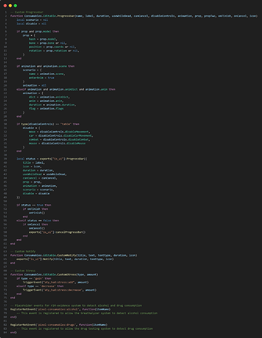Image resolution: width=262 pixels, height=338 pixels.
Task: Click 'if status == true then'
Action: [x=34, y=205]
